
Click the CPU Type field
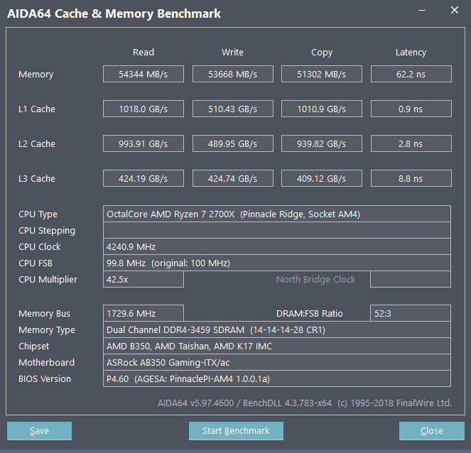[x=277, y=214]
